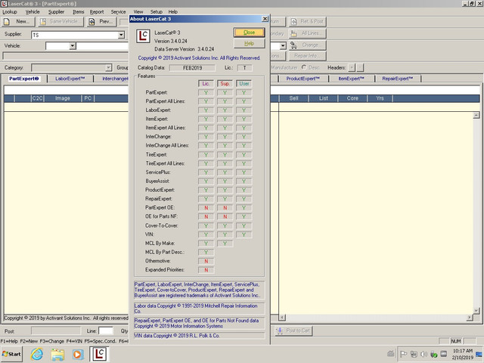Open the Report menu
484x363 pixels.
coord(97,12)
